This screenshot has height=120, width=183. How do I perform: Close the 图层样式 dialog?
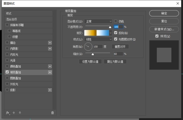[178, 3]
